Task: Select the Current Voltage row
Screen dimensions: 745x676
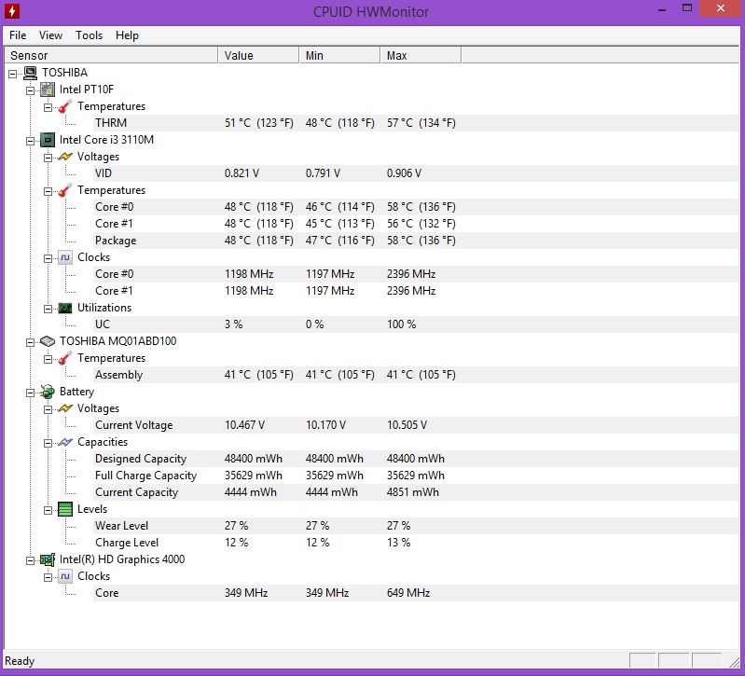Action: point(416,425)
